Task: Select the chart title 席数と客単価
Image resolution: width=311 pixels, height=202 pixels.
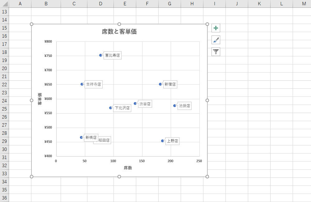Action: 119,31
